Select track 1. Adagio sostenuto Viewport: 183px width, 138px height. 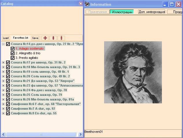[x=30, y=49]
